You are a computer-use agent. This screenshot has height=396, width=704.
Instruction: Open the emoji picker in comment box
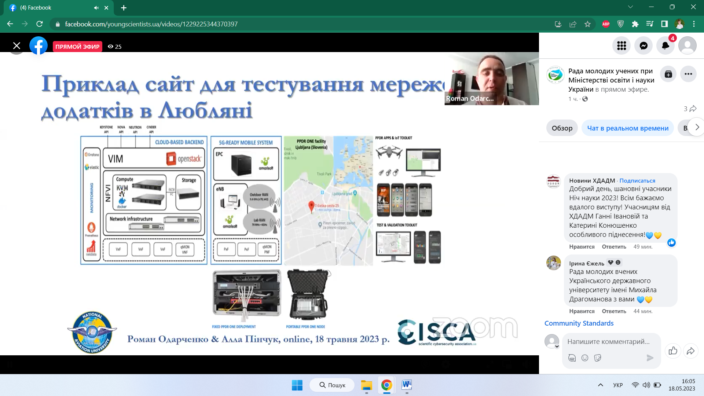585,358
